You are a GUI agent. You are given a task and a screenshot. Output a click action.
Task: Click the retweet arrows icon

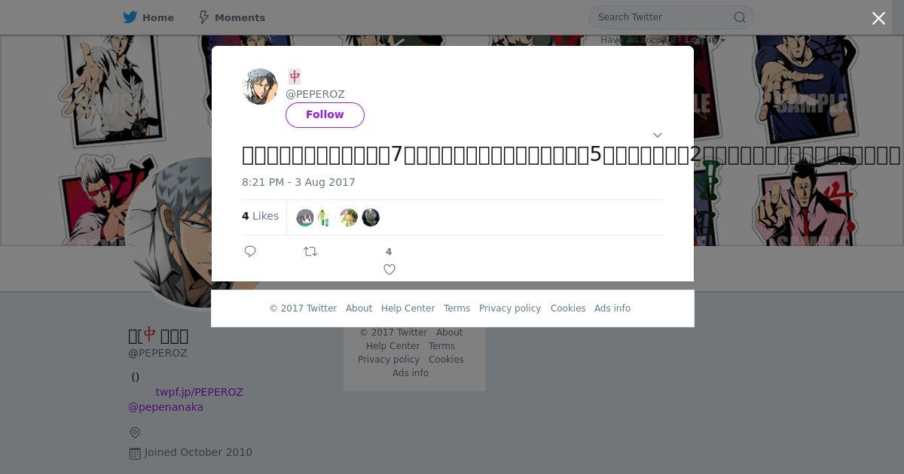coord(310,251)
